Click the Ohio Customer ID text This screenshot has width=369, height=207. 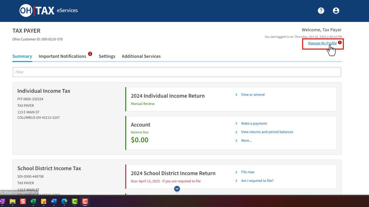tap(37, 39)
